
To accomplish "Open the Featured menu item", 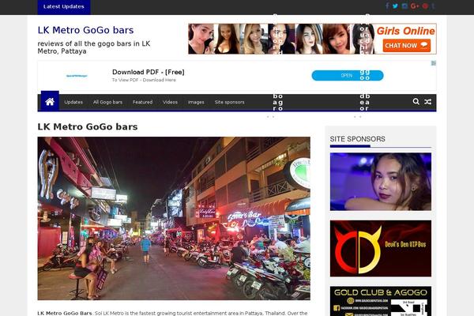I will tap(142, 102).
